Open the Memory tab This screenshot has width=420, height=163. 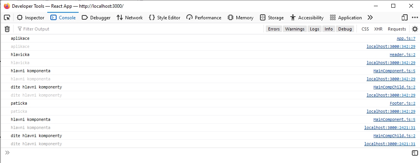coord(240,18)
